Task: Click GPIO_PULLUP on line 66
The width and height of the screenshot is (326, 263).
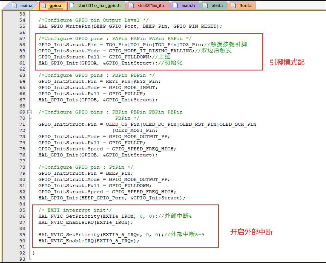Action: (126, 93)
